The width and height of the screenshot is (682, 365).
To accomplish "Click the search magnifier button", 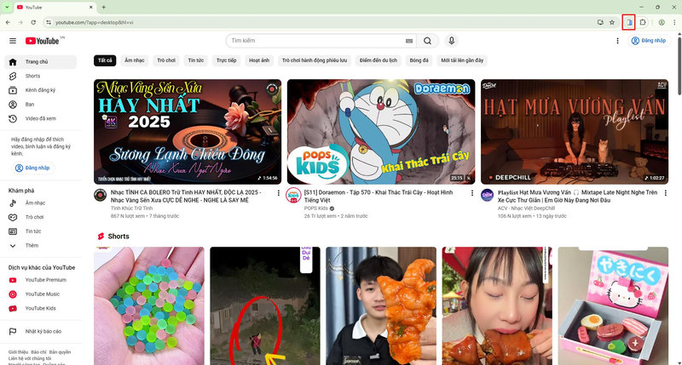I will [428, 41].
